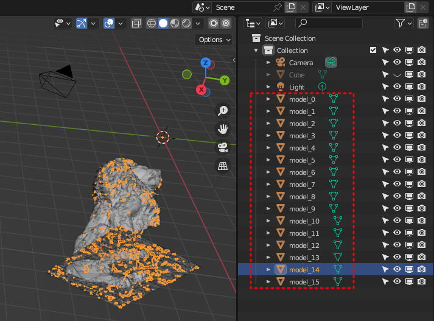Open the Options dropdown in viewport
This screenshot has height=321, width=434.
pyautogui.click(x=215, y=40)
